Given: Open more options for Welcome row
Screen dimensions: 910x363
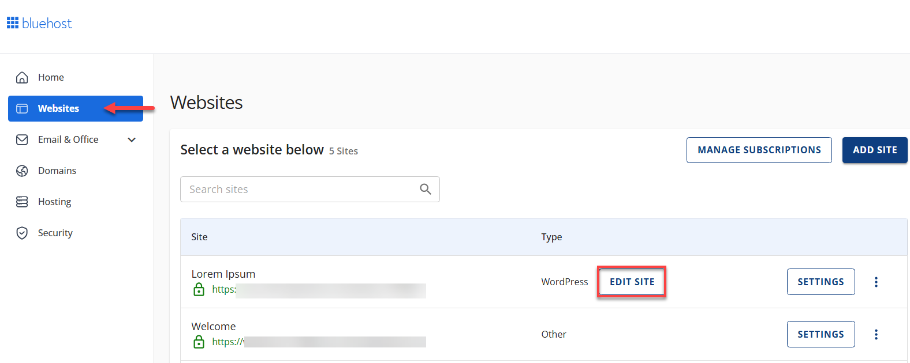Looking at the screenshot, I should (876, 334).
